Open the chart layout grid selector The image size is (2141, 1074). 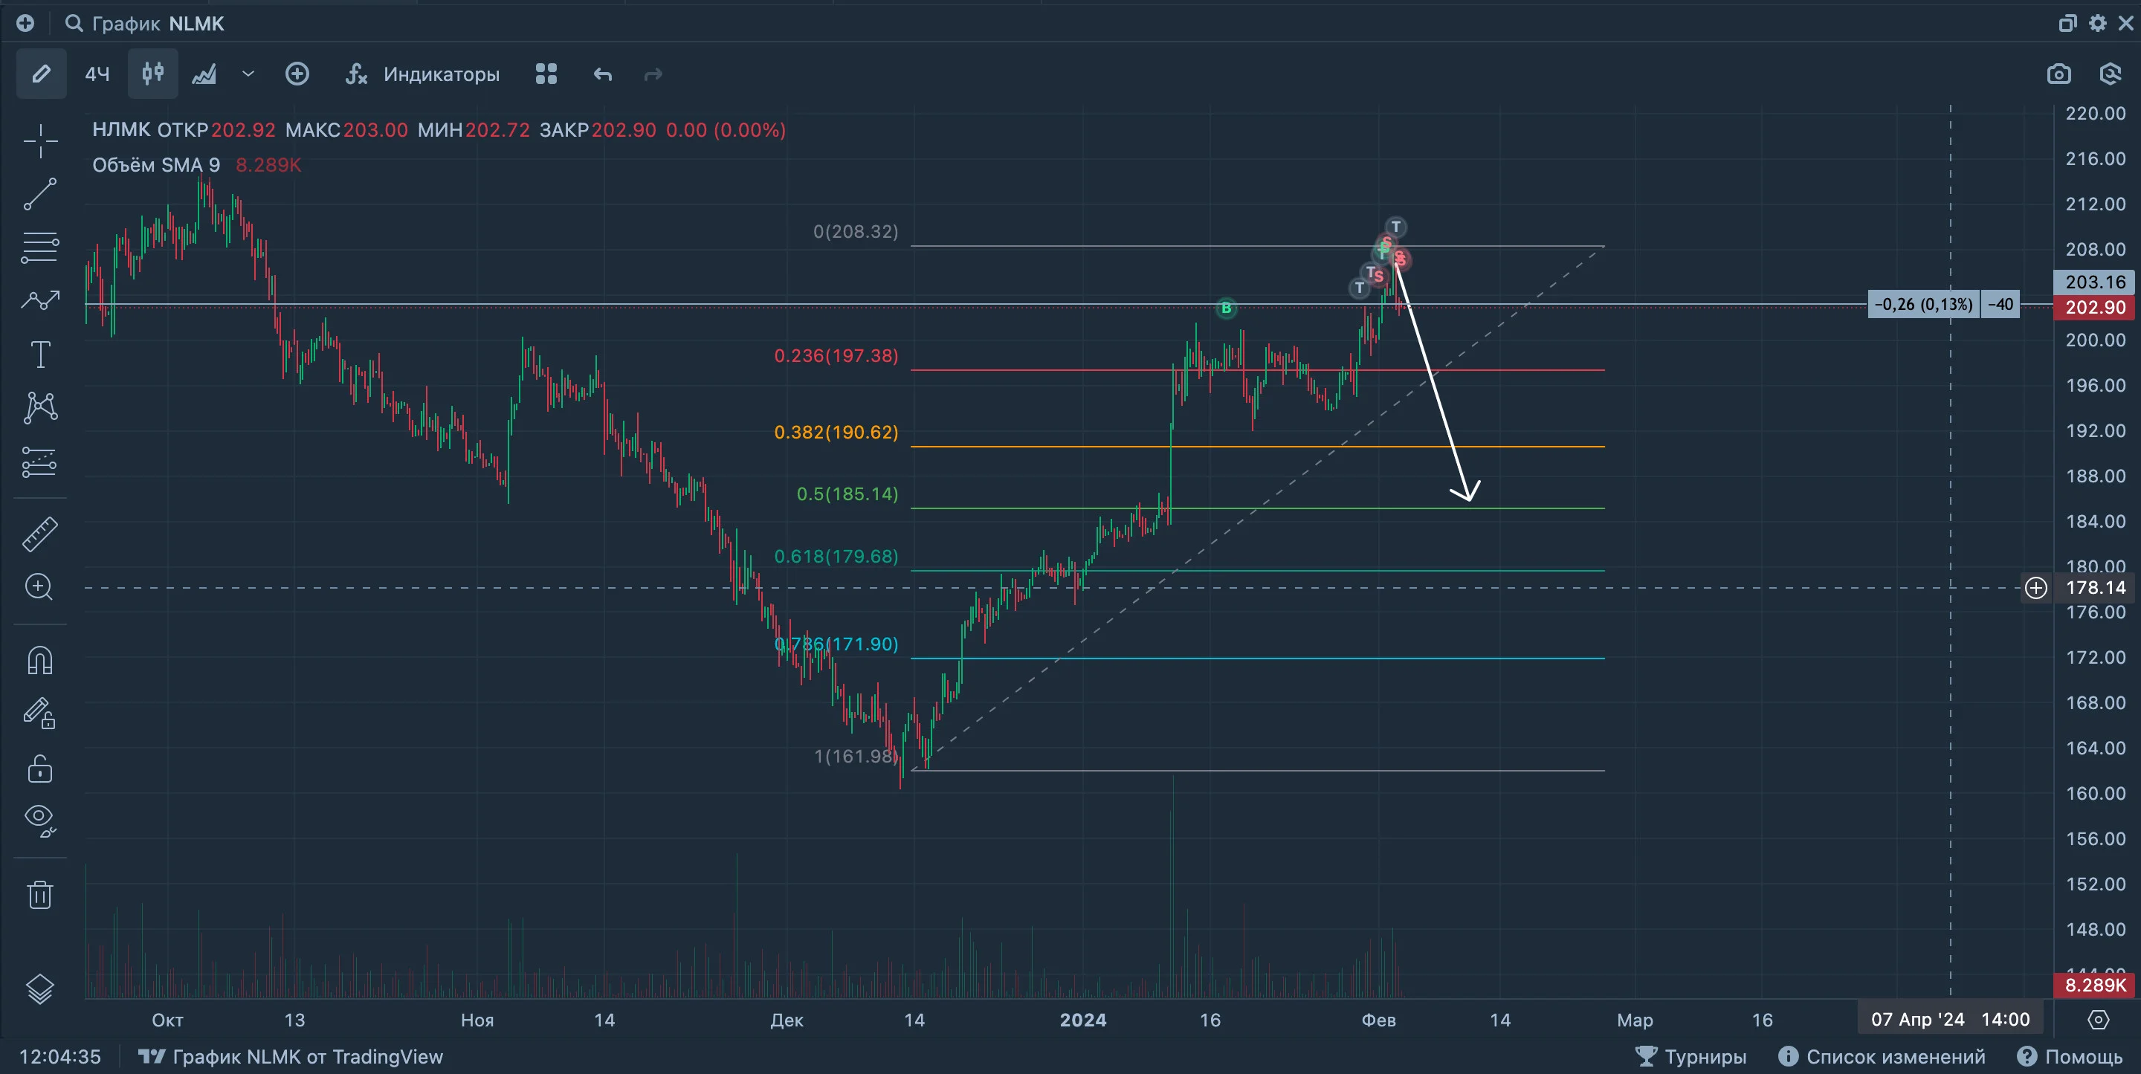(x=546, y=74)
